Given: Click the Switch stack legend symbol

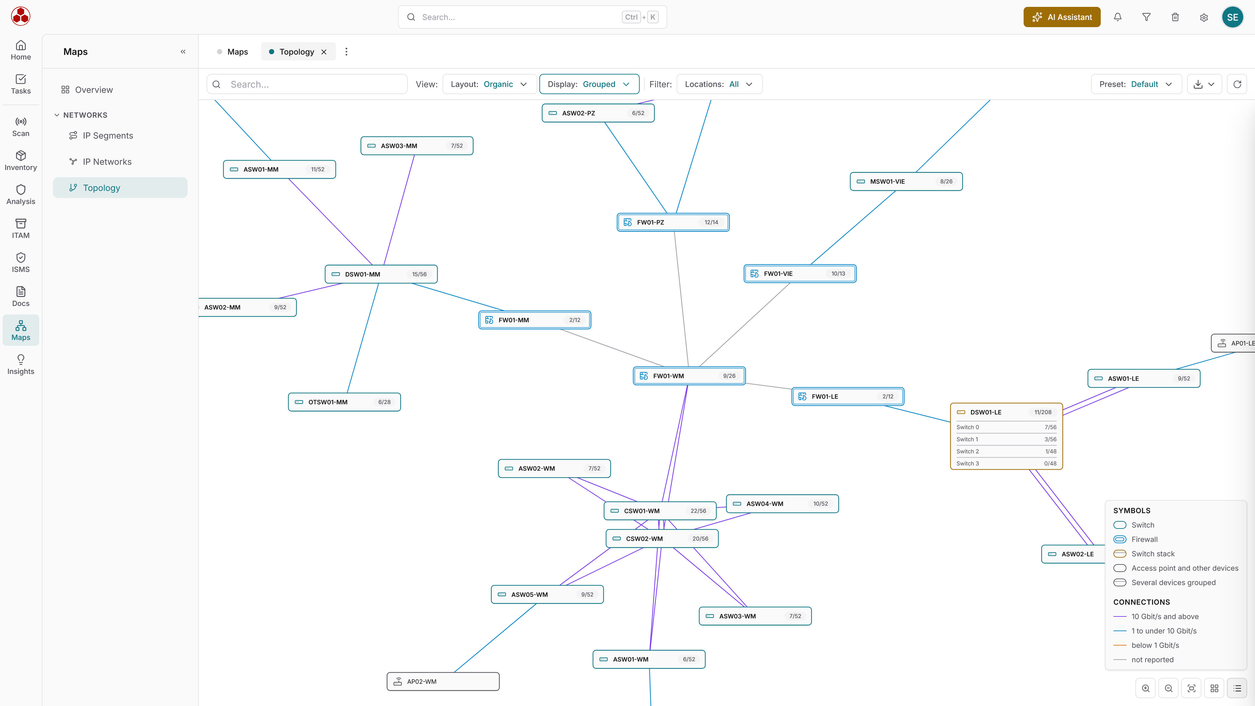Looking at the screenshot, I should [x=1120, y=553].
